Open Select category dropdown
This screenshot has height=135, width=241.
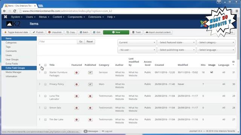(216, 42)
